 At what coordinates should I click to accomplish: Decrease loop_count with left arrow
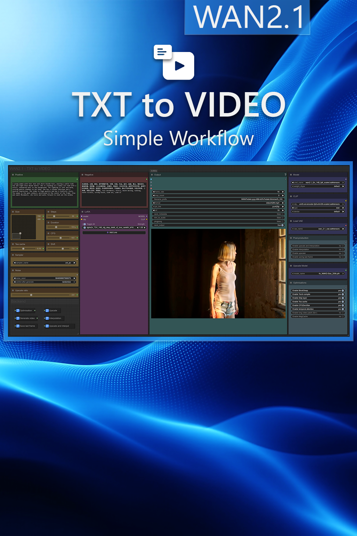pyautogui.click(x=154, y=196)
